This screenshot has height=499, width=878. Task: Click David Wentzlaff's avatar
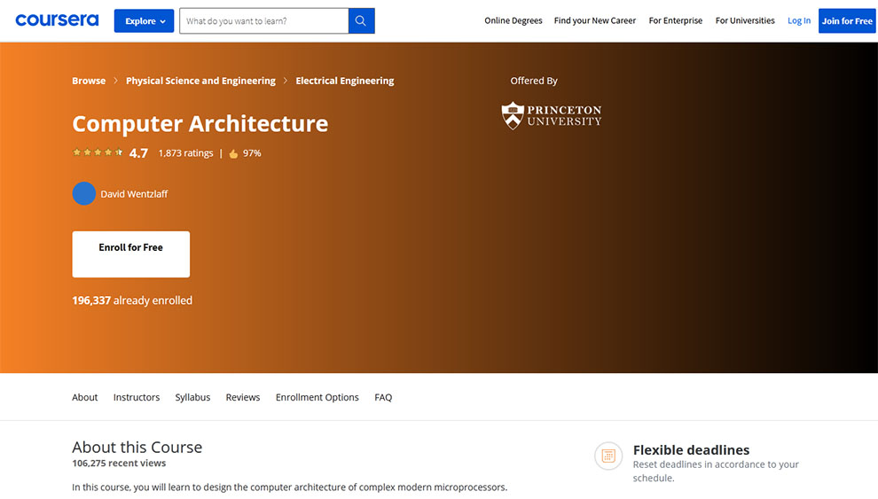(84, 193)
